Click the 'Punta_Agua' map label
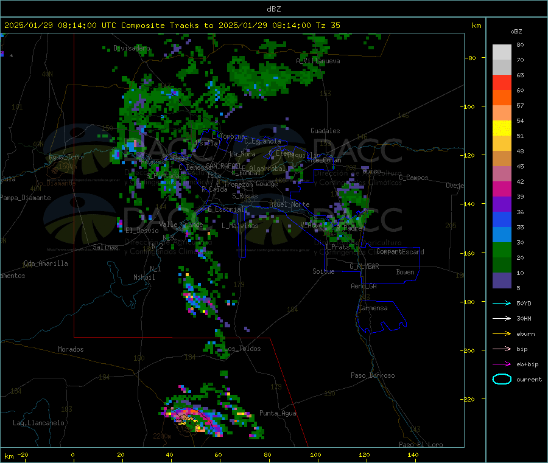548x463 pixels. 278,413
